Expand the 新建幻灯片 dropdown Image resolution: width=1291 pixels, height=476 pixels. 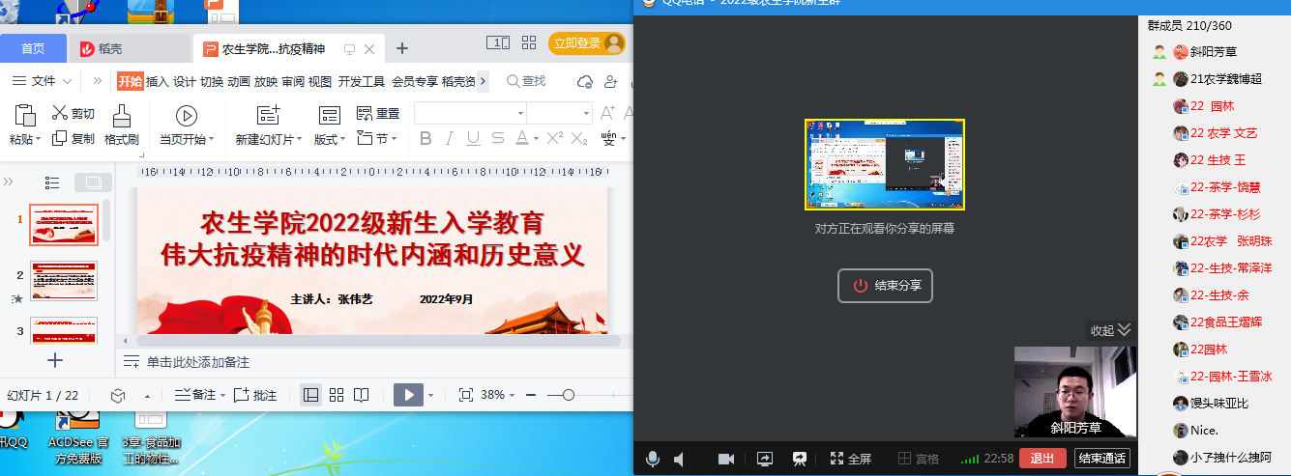pos(269,139)
